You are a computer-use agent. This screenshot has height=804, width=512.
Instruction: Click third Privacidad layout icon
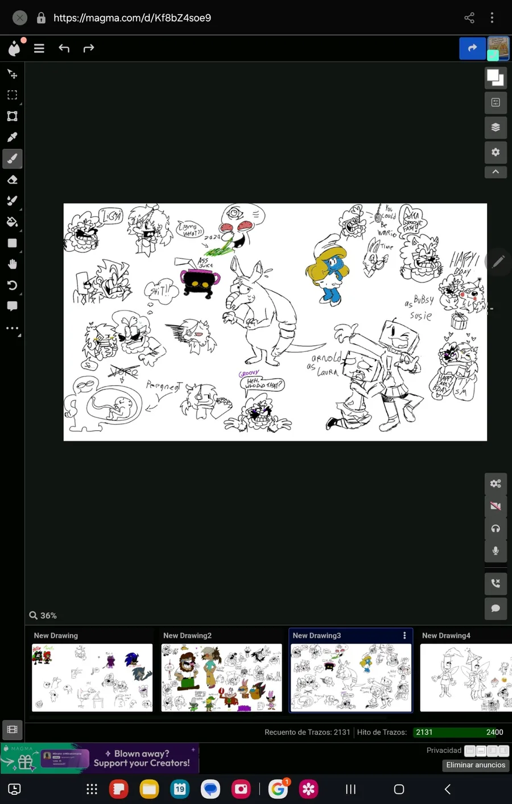coord(493,751)
